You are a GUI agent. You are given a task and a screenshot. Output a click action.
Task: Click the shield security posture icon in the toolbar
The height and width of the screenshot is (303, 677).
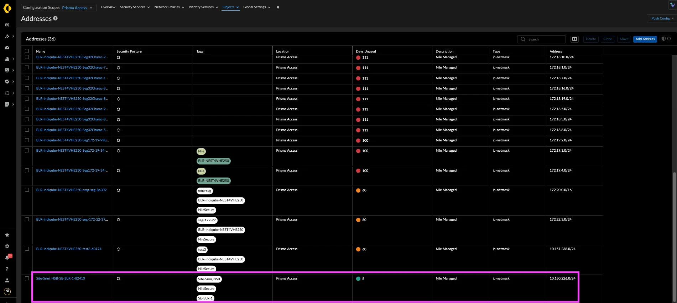point(663,39)
